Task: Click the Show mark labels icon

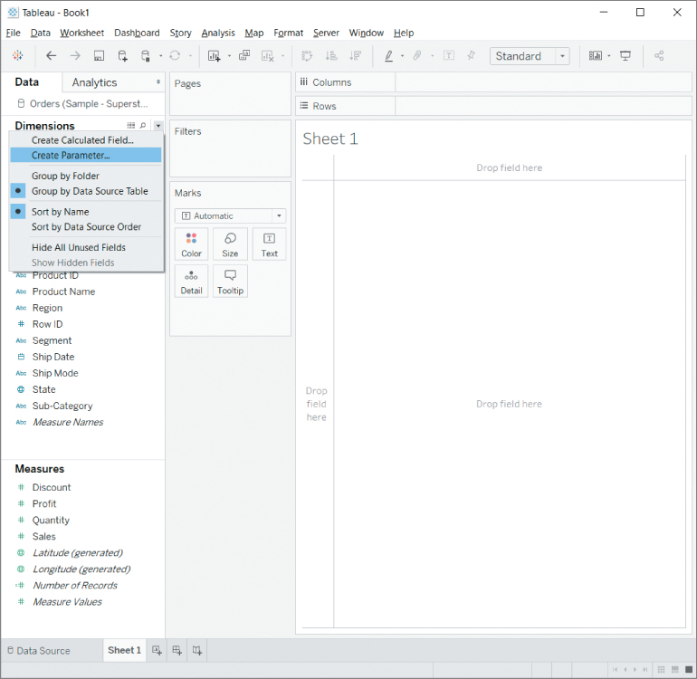Action: (449, 55)
